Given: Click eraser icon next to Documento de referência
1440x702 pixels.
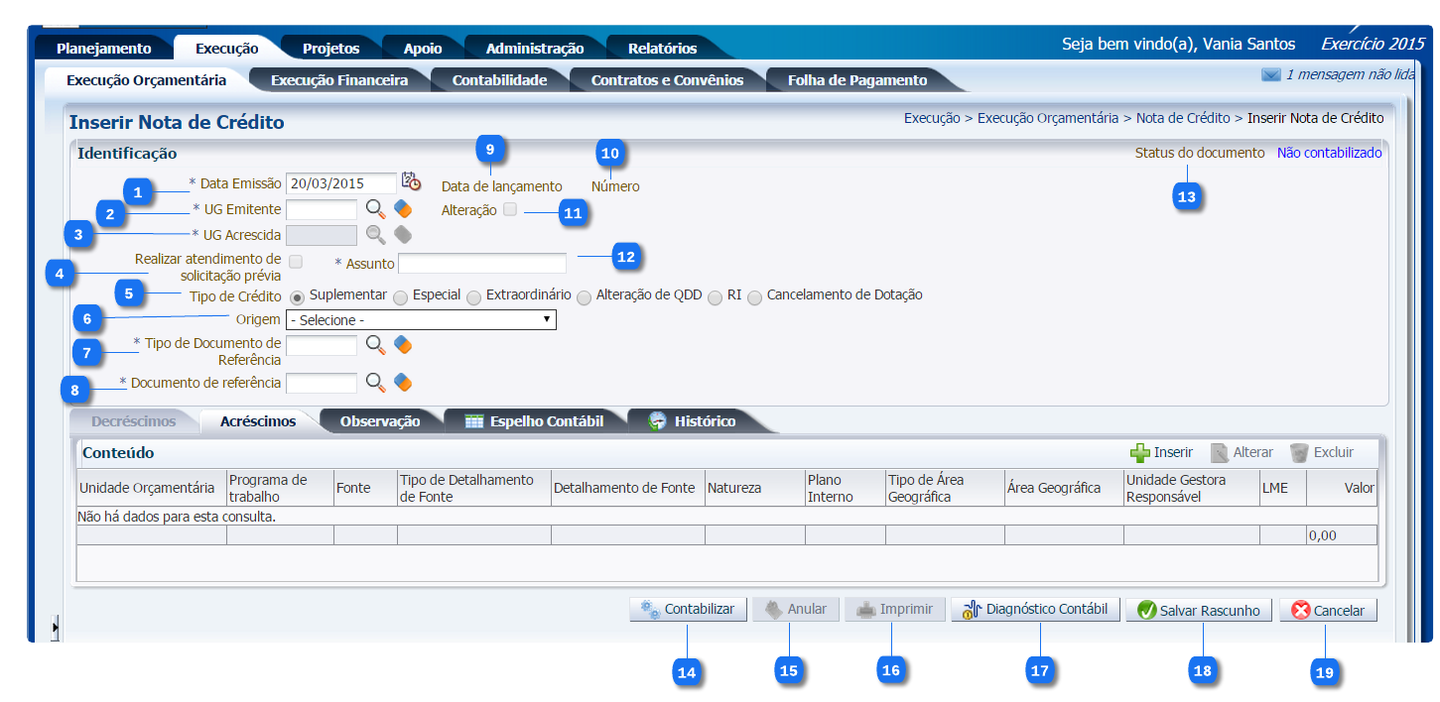Looking at the screenshot, I should click(x=402, y=383).
